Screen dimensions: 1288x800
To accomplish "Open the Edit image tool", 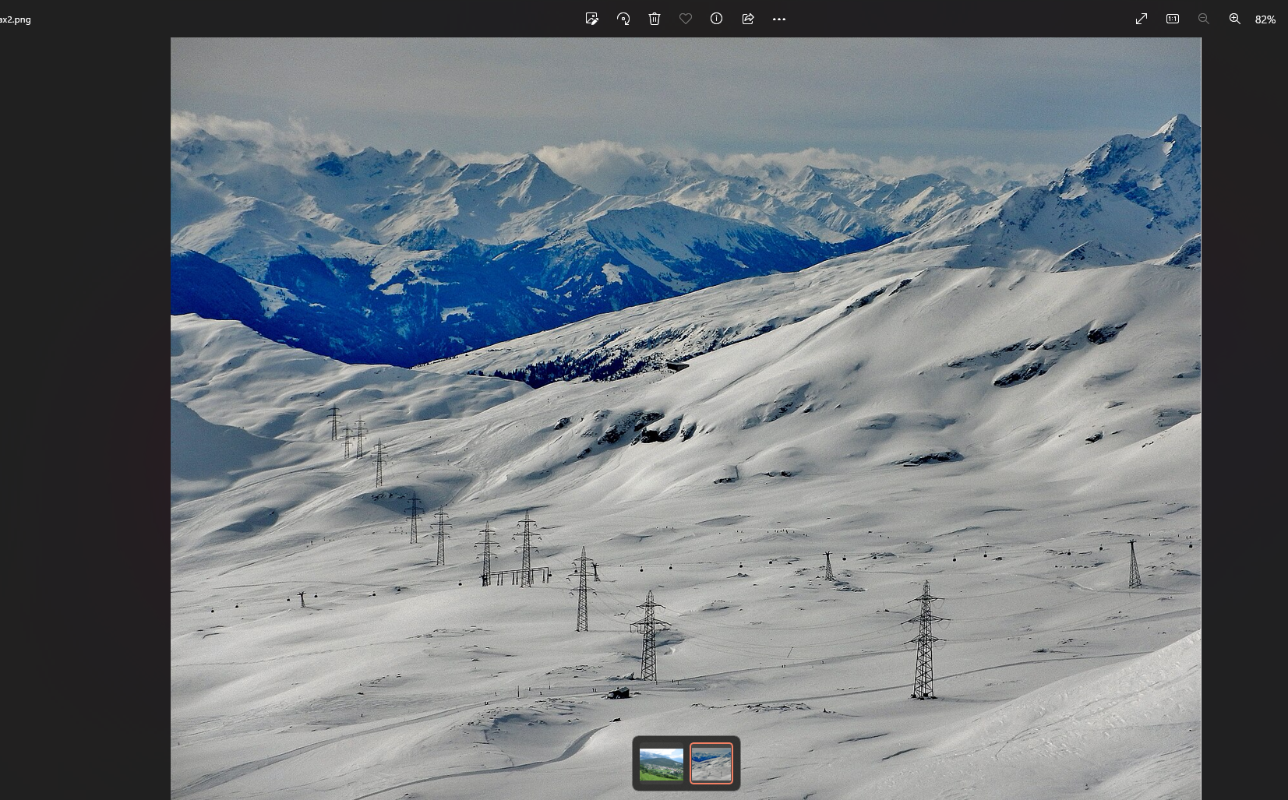I will 592,19.
